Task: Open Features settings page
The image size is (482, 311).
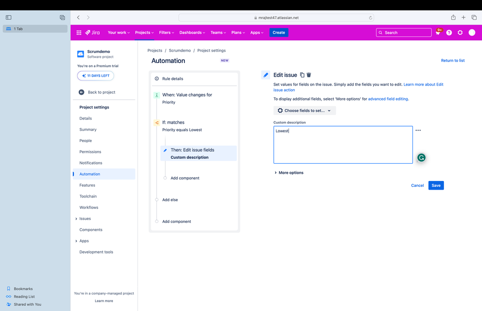Action: [87, 185]
